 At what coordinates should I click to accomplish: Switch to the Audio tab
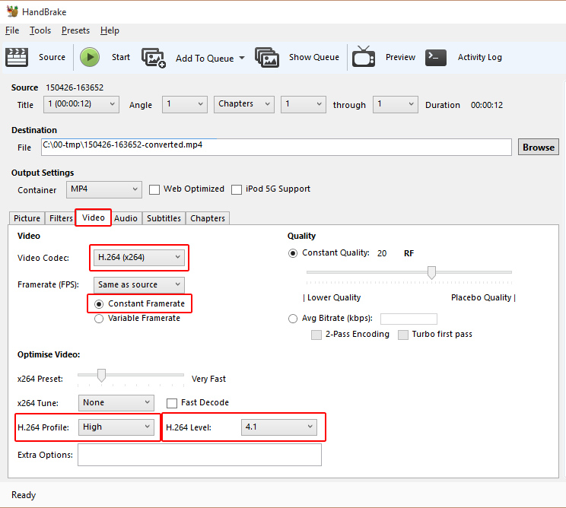[x=126, y=218]
